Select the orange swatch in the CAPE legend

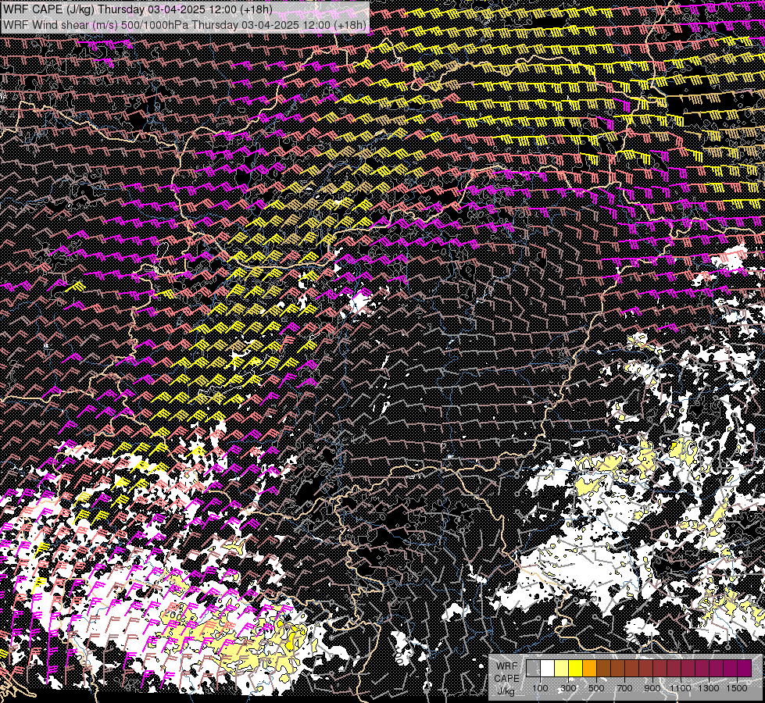coord(589,668)
